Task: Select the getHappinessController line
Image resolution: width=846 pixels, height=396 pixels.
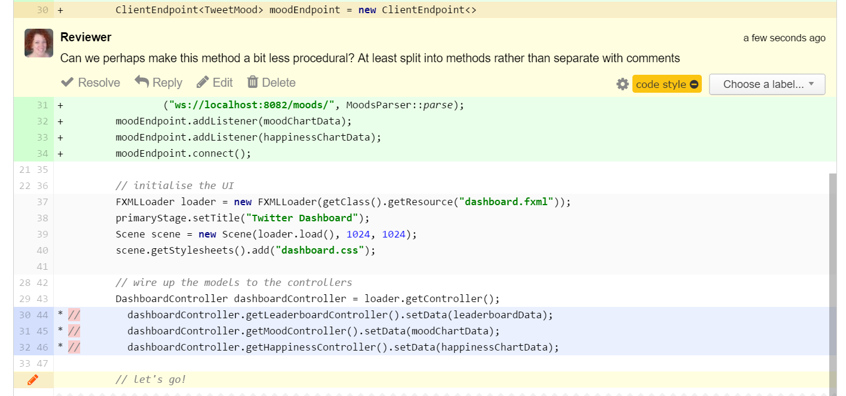Action: click(343, 347)
